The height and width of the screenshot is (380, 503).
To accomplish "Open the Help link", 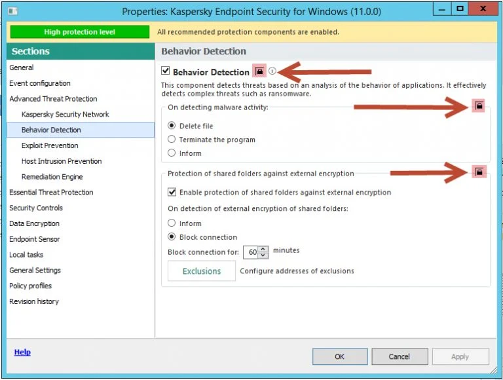I will pos(22,352).
